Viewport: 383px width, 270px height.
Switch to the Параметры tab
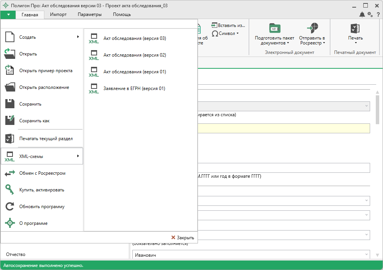[89, 14]
